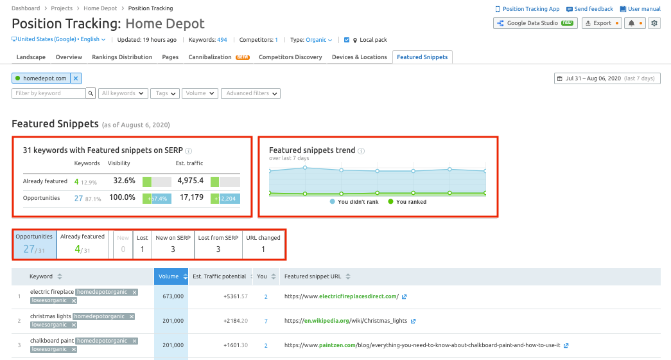Switch to the Overview tab
671x360 pixels.
coord(69,57)
